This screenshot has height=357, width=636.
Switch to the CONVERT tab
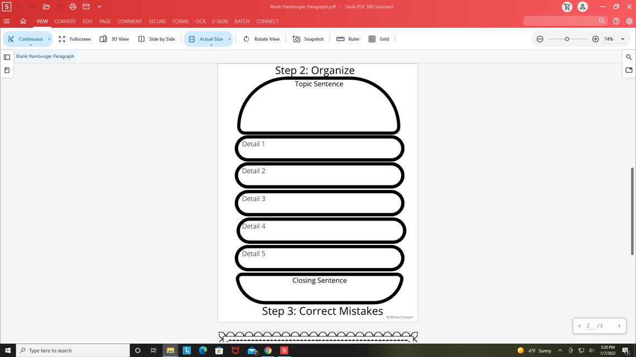[x=65, y=21]
